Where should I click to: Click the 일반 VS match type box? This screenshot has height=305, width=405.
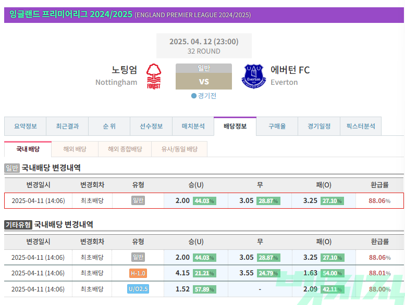204,77
